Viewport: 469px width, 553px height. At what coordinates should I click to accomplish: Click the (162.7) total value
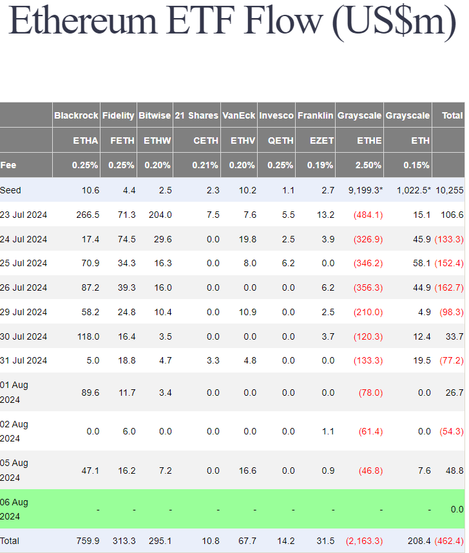[x=449, y=287]
